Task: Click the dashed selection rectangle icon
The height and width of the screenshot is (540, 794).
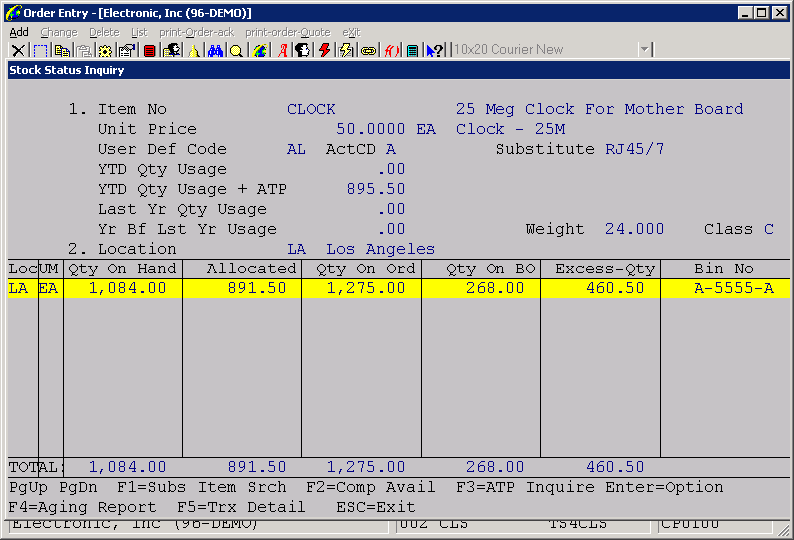Action: click(40, 50)
